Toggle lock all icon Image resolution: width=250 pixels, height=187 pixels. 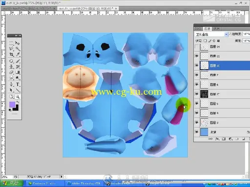[x=218, y=40]
